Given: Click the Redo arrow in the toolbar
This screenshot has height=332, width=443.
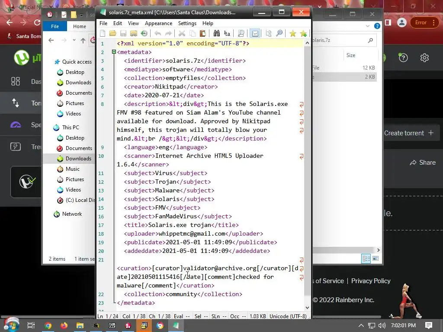Looking at the screenshot, I should 168,34.
